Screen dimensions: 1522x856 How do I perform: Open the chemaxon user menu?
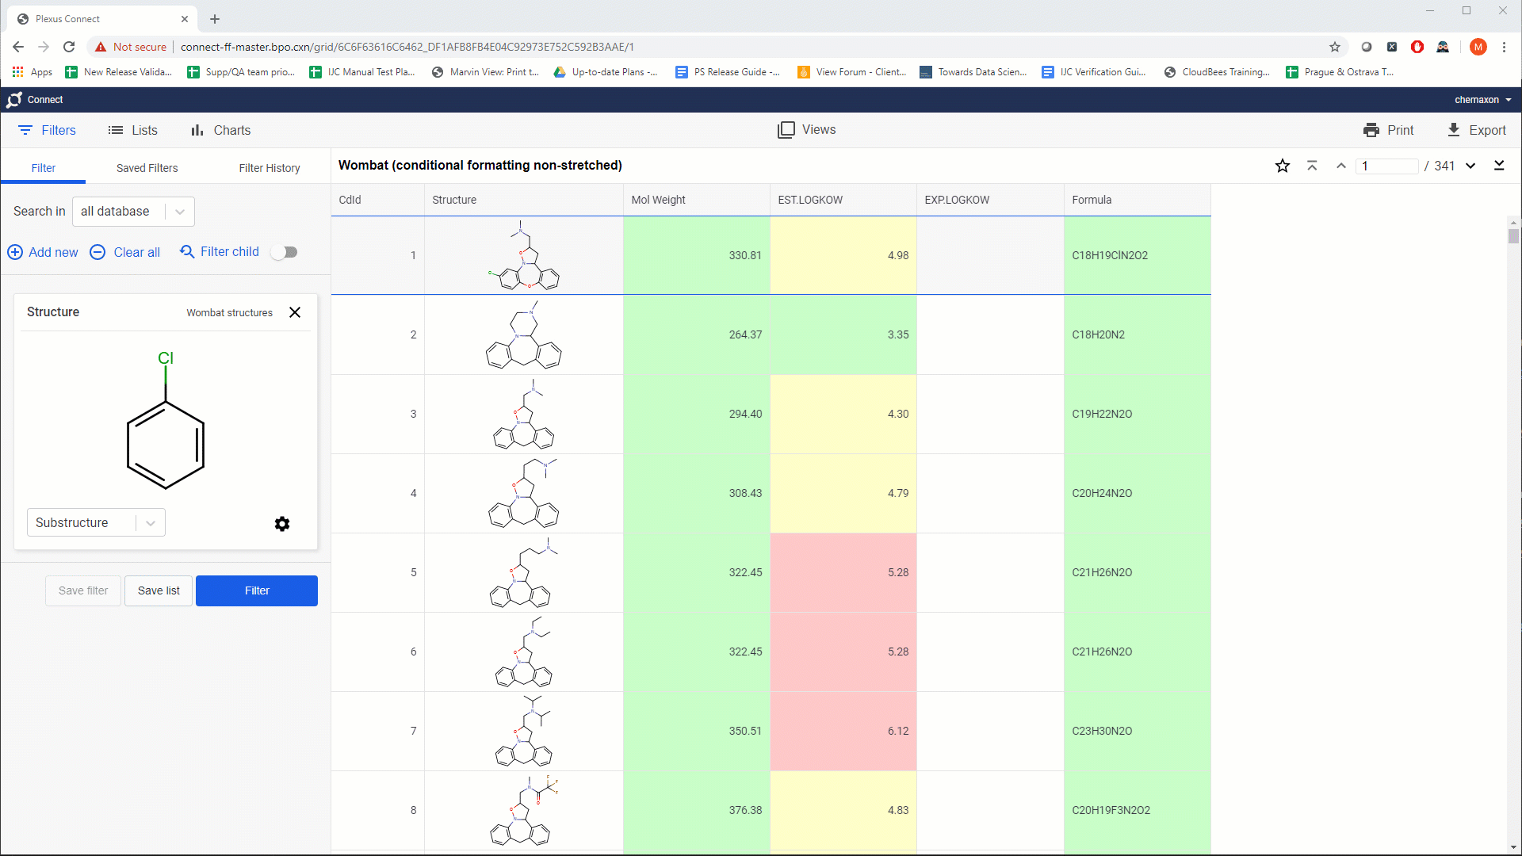click(x=1482, y=100)
